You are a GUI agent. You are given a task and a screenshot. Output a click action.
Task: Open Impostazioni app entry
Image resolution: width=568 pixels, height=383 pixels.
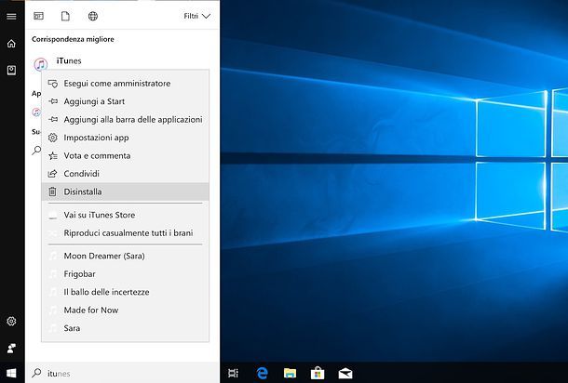(125, 138)
